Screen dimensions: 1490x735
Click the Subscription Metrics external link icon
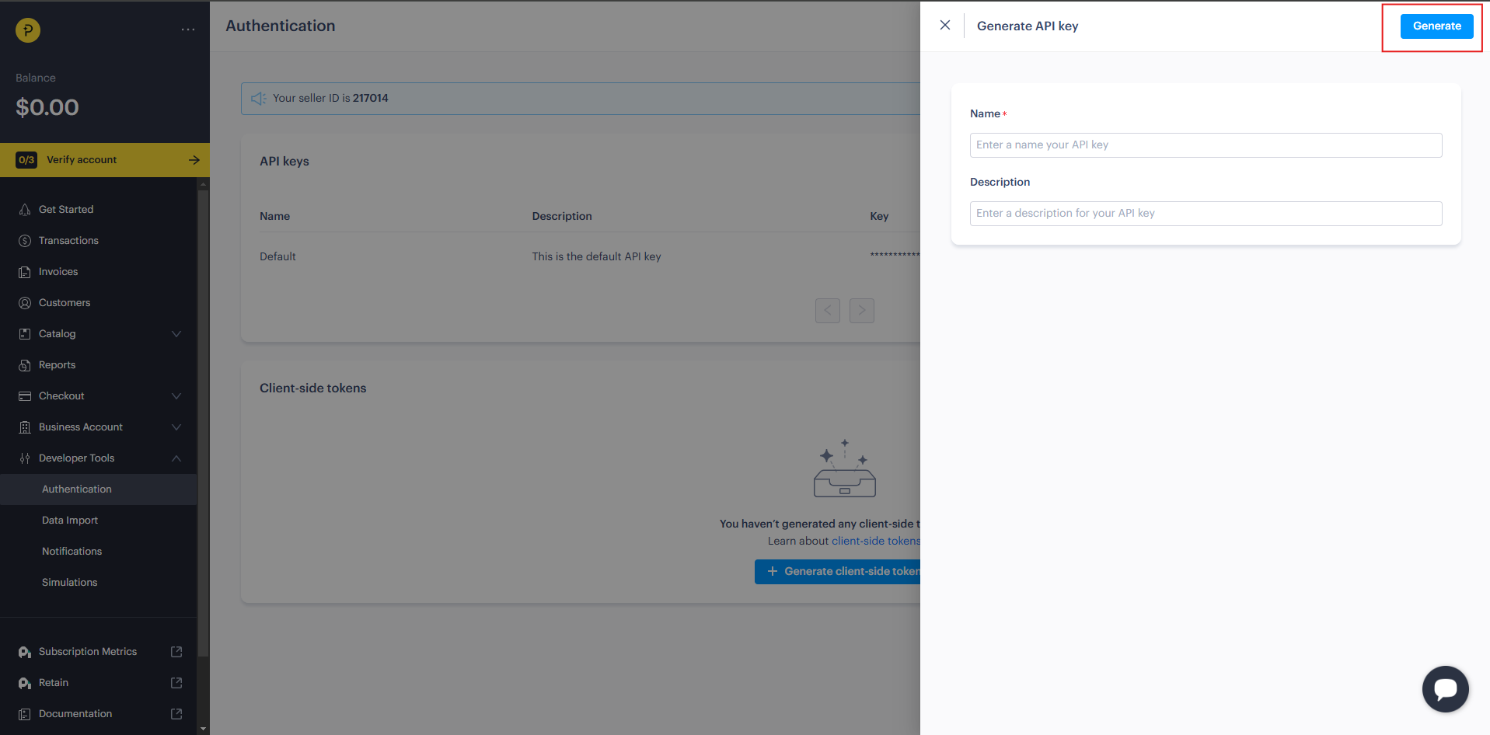click(x=176, y=652)
